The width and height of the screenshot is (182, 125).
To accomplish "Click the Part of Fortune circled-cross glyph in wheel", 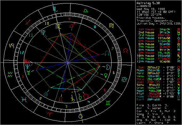I will point(46,94).
